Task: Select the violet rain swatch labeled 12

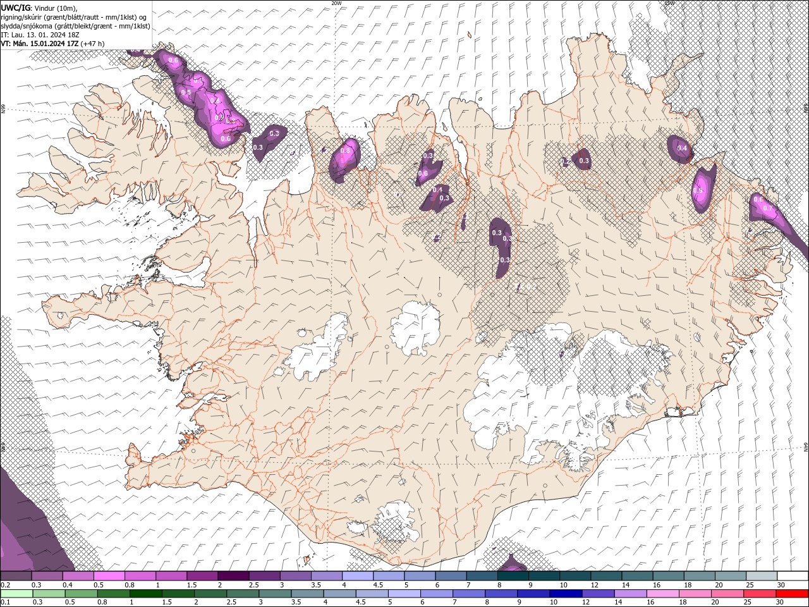Action: click(598, 594)
